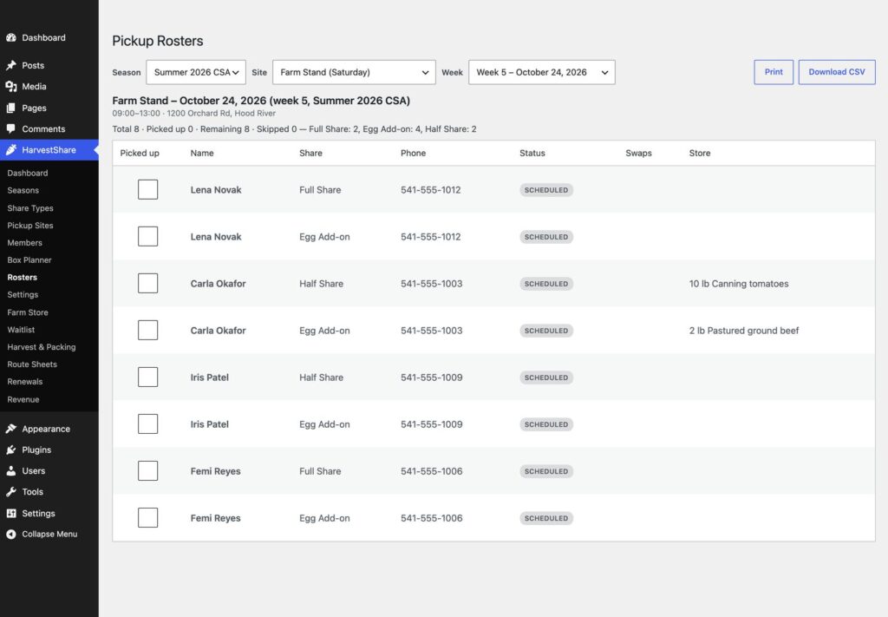Open the Week dropdown

click(x=541, y=72)
